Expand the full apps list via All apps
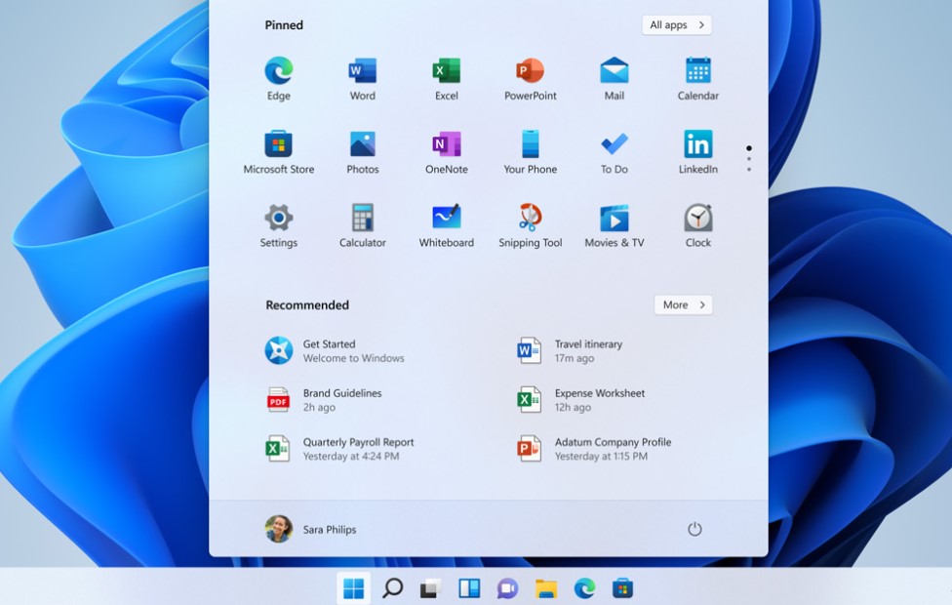Screen dimensions: 952x605 click(676, 24)
